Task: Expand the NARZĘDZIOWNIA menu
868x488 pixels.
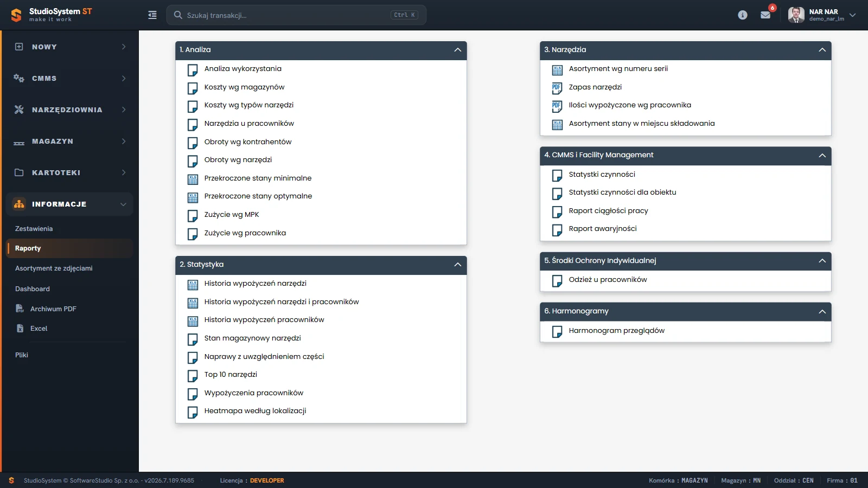Action: [x=69, y=110]
